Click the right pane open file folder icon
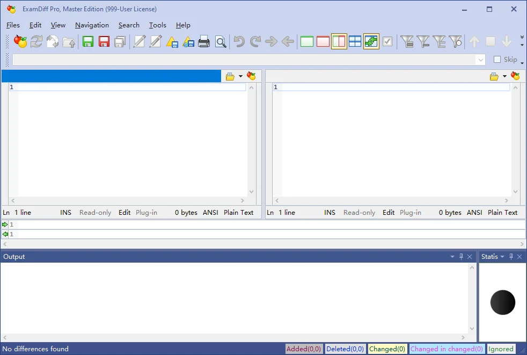 click(494, 76)
